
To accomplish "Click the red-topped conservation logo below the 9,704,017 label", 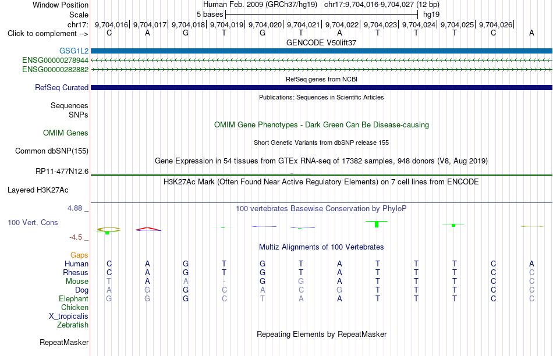I will [x=148, y=229].
